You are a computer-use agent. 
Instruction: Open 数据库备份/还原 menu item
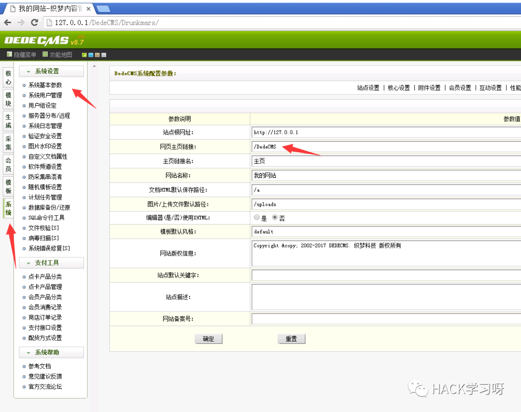click(49, 208)
